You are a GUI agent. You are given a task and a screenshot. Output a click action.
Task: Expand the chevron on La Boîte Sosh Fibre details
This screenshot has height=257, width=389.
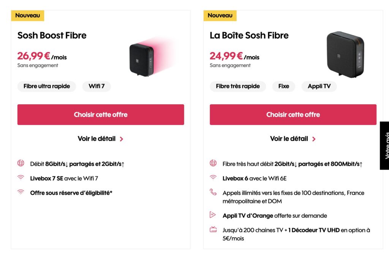pos(315,139)
